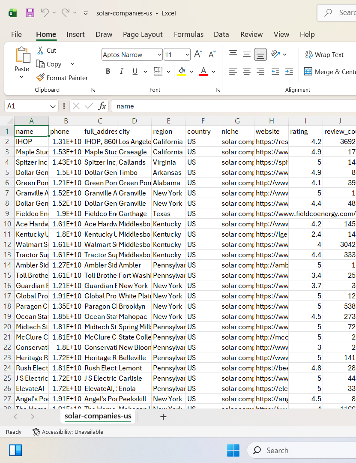Viewport: 356px width, 463px height.
Task: Toggle Wrap Text
Action: (324, 54)
